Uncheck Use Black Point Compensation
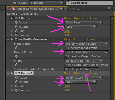This screenshot has height=100, width=115. (x=66, y=65)
